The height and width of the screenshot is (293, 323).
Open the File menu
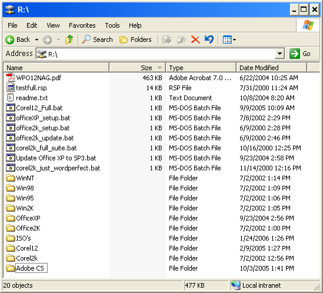point(12,25)
